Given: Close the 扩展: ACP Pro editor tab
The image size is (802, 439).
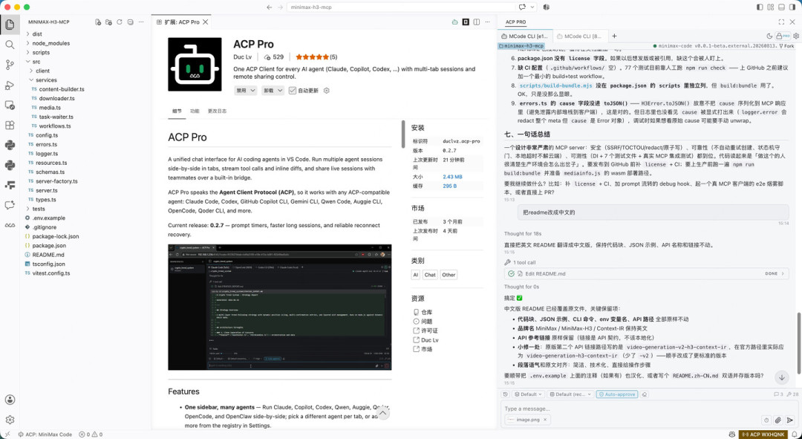Looking at the screenshot, I should (x=206, y=22).
